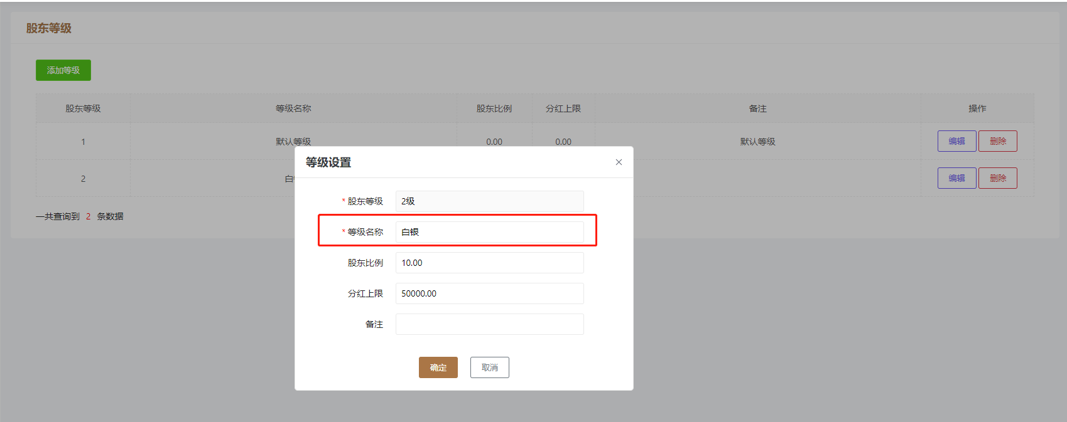Click the 分红上限 column header
This screenshot has width=1067, height=422.
(x=563, y=108)
